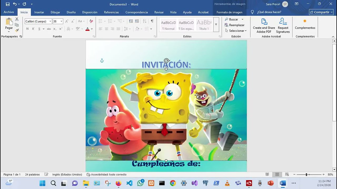The height and width of the screenshot is (189, 337).
Task: Open the Fuente dialog launcher
Action: (x=94, y=37)
